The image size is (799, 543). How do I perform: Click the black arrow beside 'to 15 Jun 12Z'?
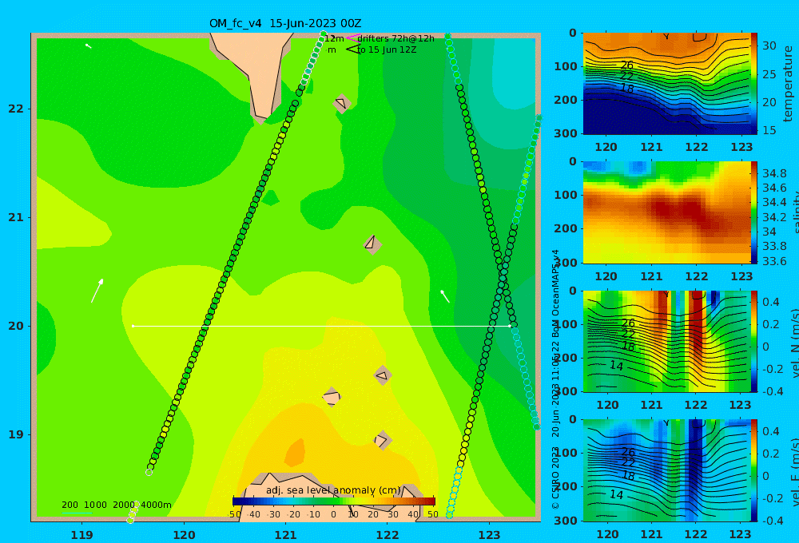(x=352, y=50)
